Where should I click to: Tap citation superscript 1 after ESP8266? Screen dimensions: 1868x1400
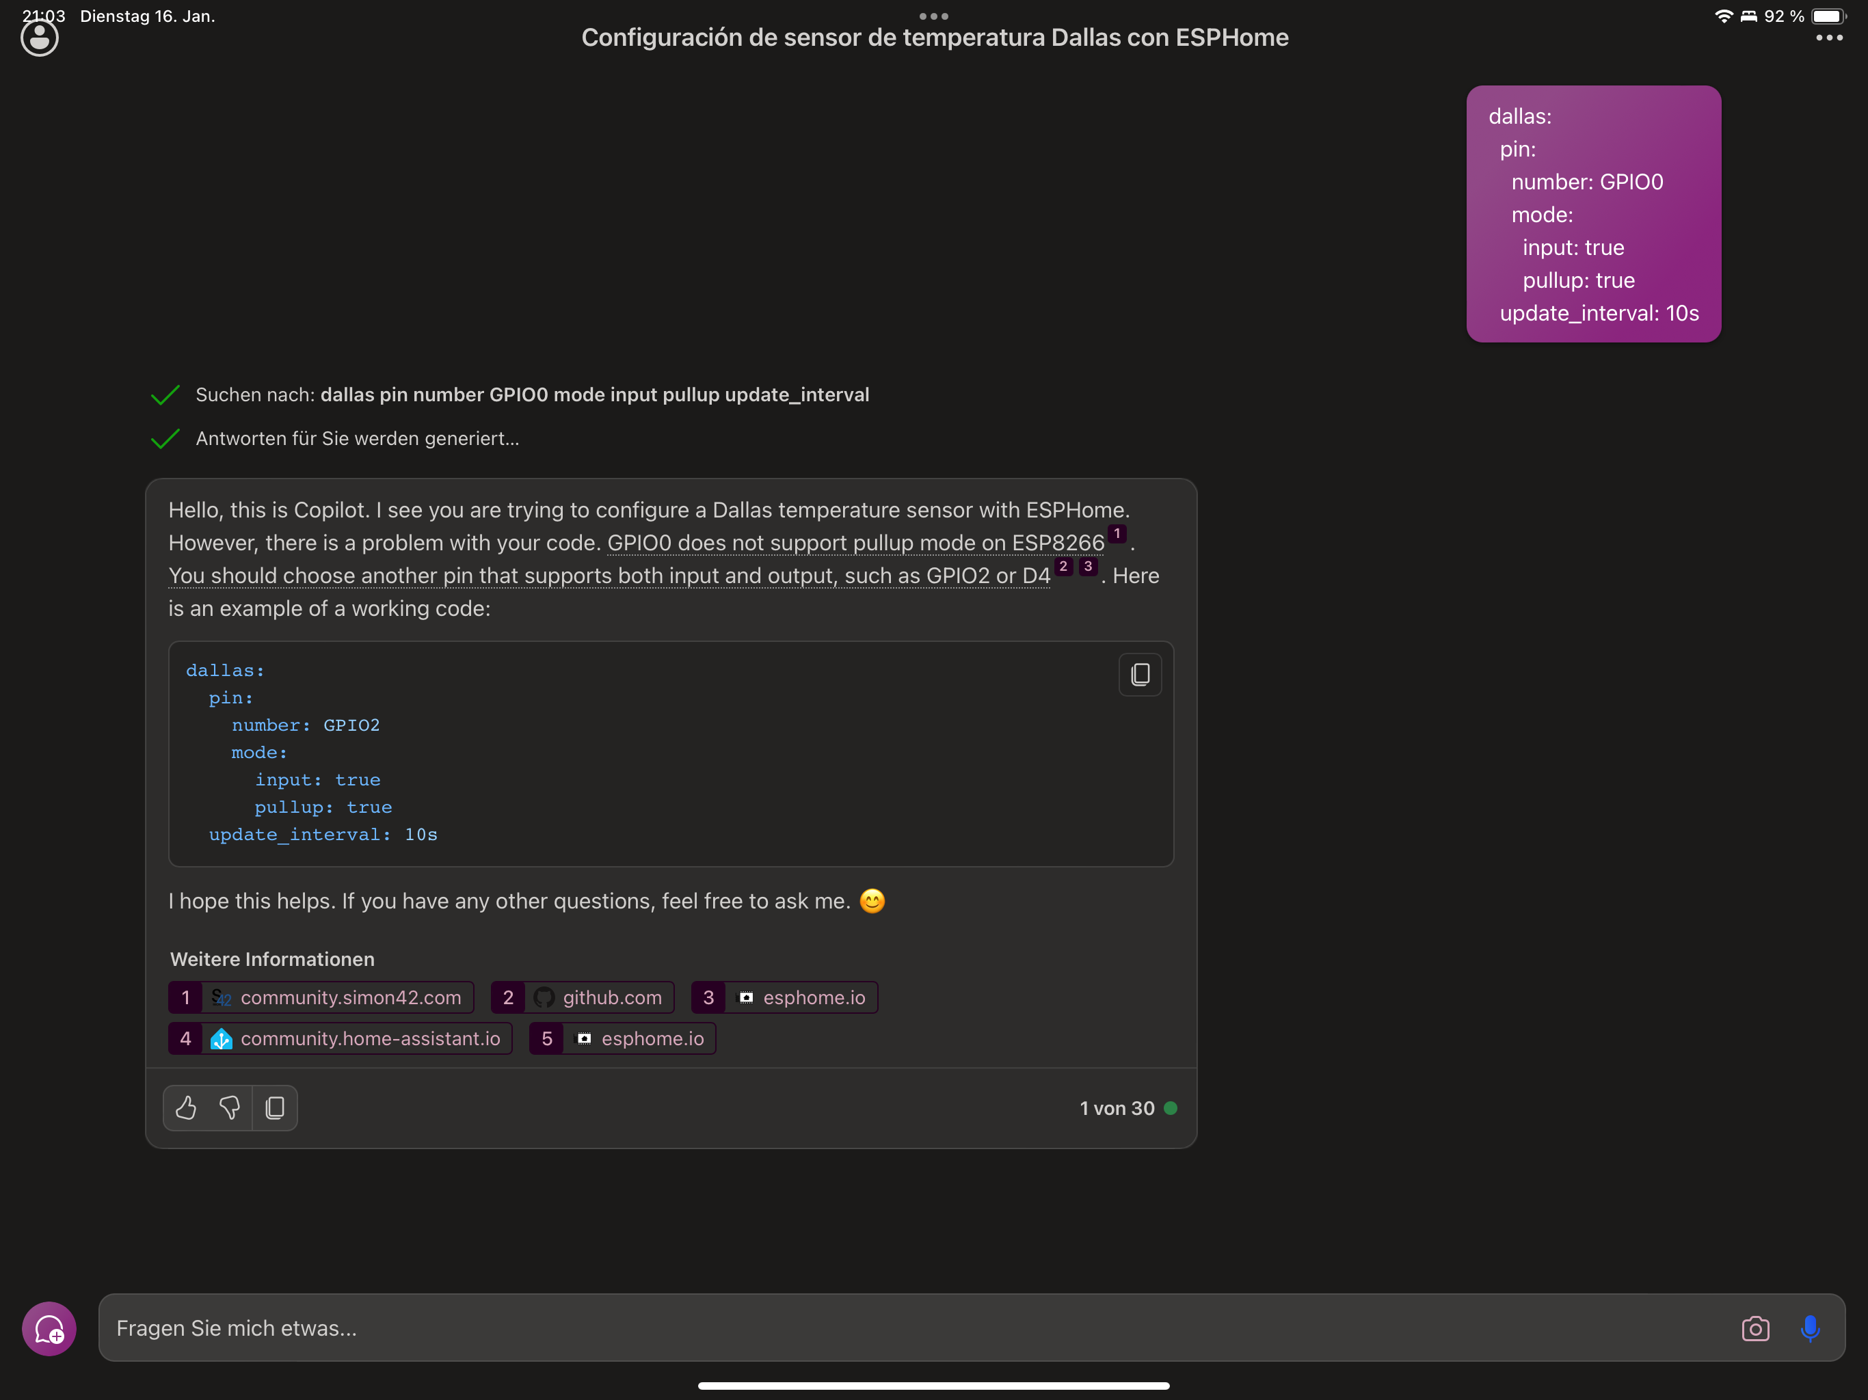coord(1117,534)
